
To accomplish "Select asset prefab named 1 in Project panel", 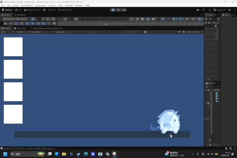I will (217, 93).
